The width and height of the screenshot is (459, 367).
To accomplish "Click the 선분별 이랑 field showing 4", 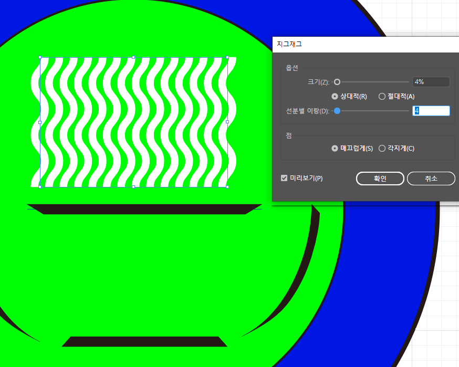I will pos(431,111).
